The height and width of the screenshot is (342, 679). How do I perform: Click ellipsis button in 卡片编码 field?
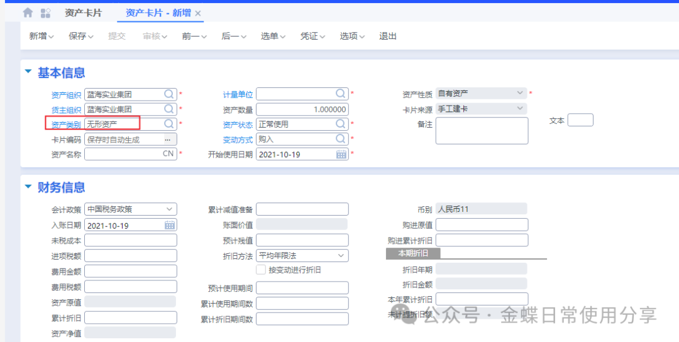click(168, 140)
